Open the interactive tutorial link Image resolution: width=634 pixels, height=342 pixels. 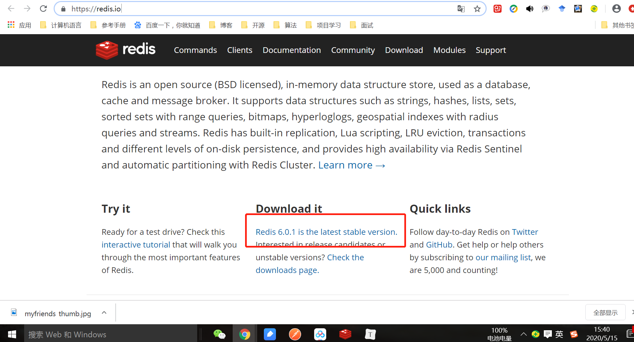tap(136, 245)
